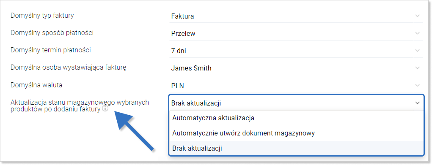Click the Domyślna waluta label
Image resolution: width=432 pixels, height=165 pixels.
[x=36, y=85]
